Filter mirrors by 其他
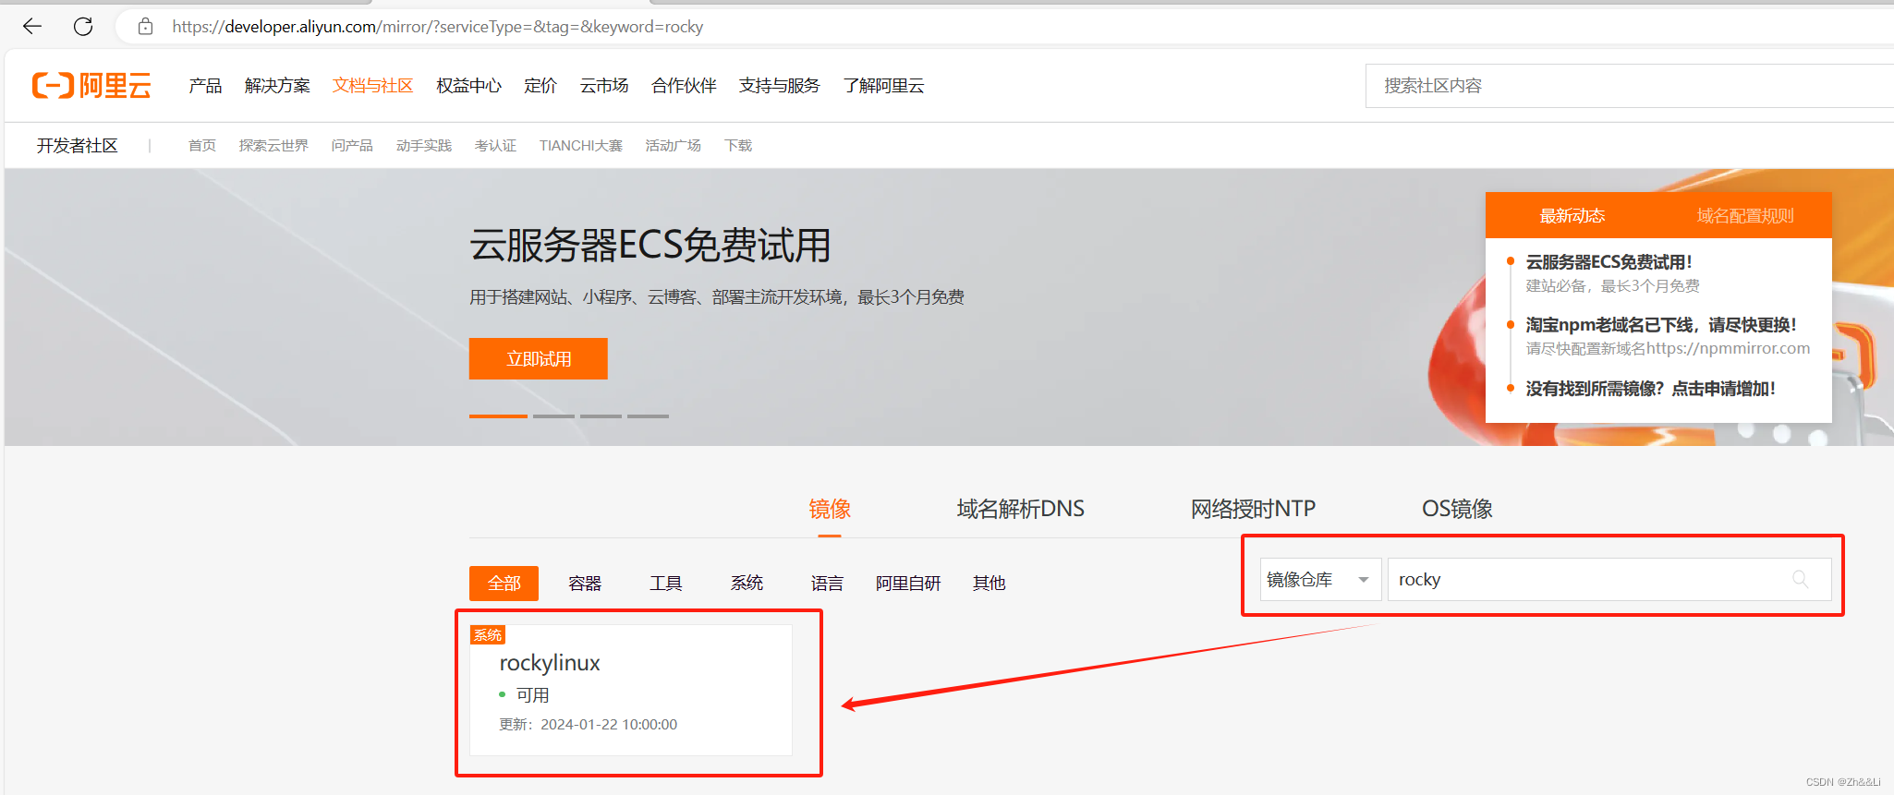 (989, 584)
